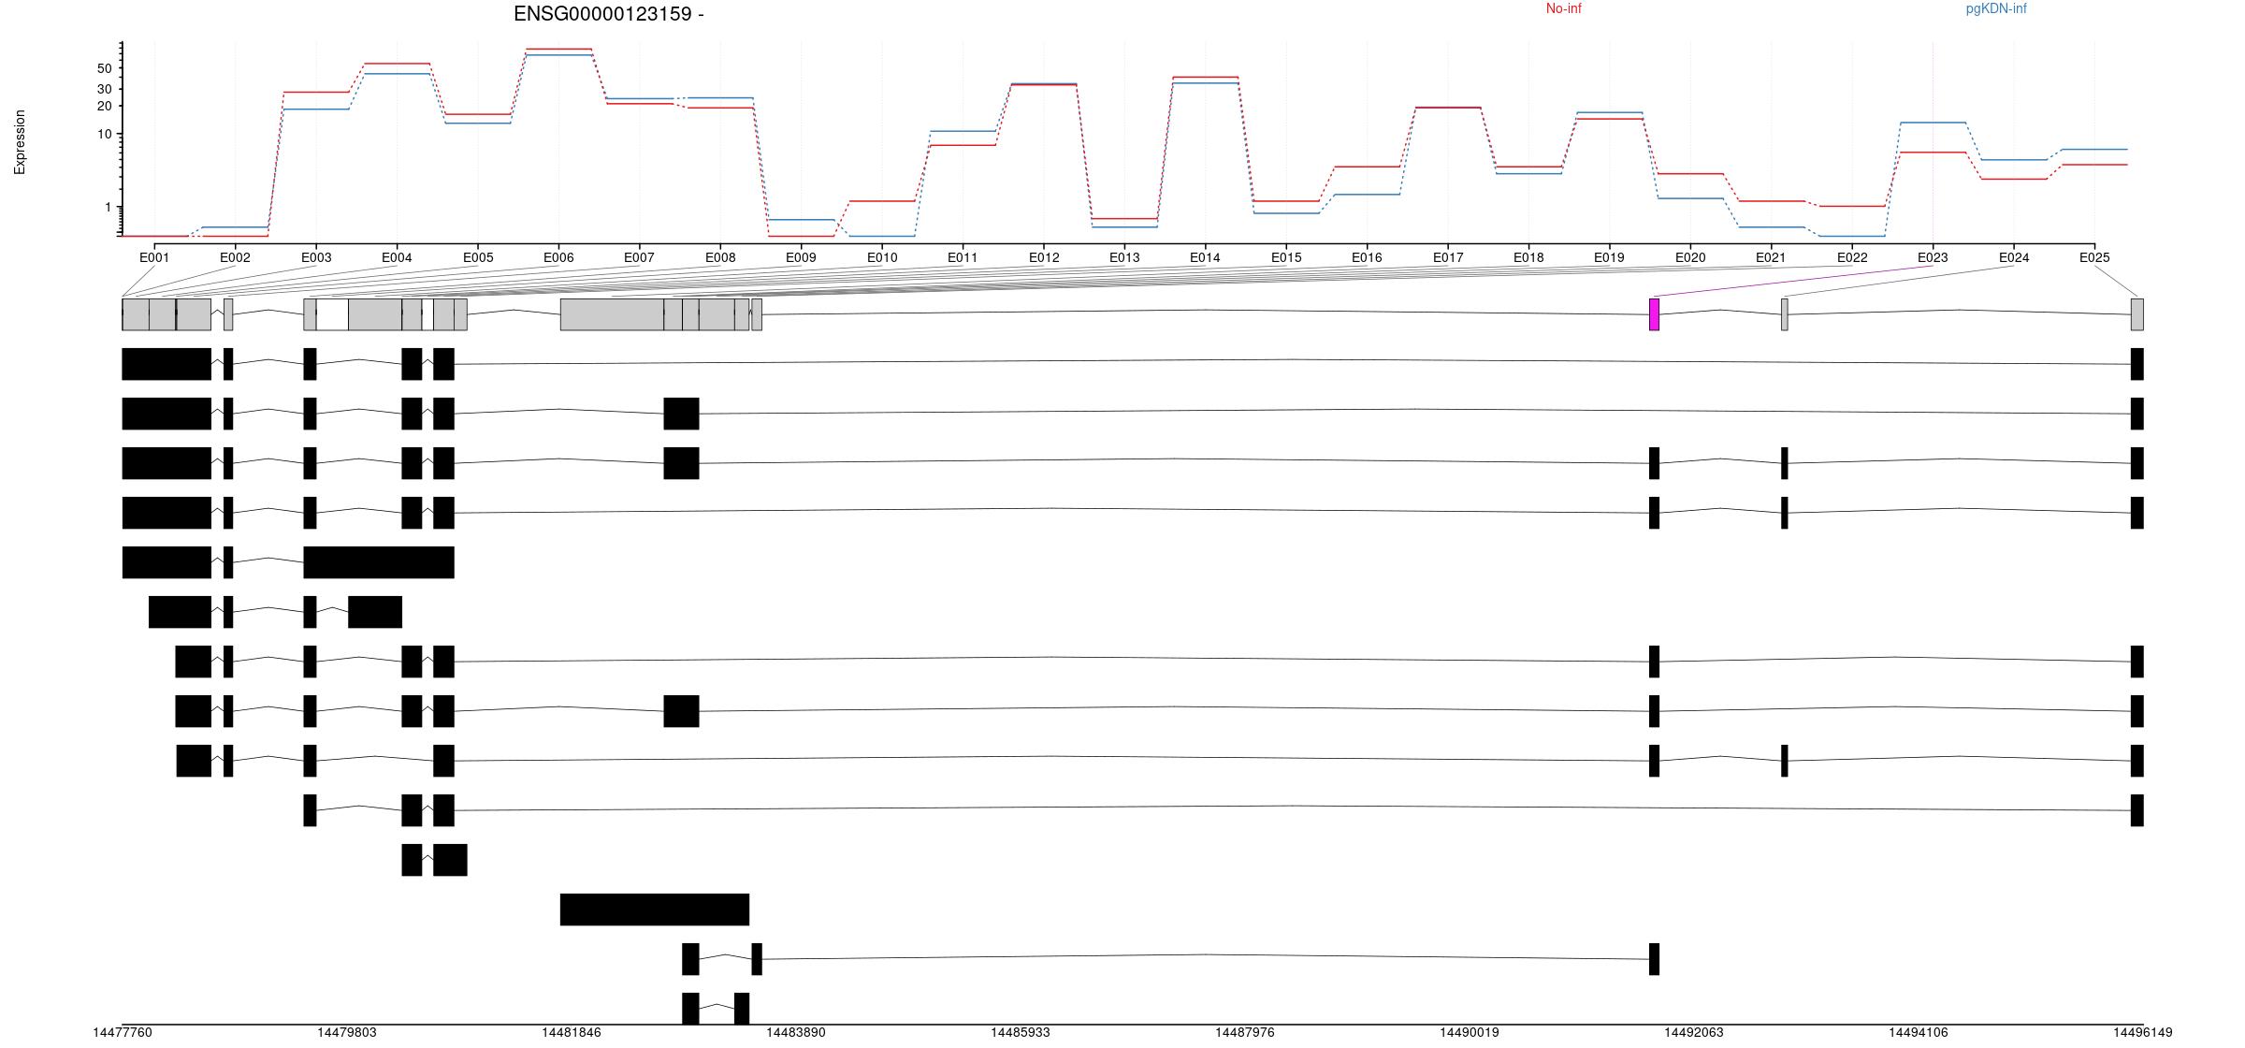The width and height of the screenshot is (2245, 1048).
Task: Click genomic coordinate 14483890
Action: [x=796, y=1033]
